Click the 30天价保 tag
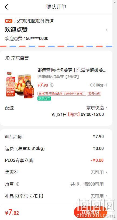This screenshot has width=117, height=220. (94, 94)
